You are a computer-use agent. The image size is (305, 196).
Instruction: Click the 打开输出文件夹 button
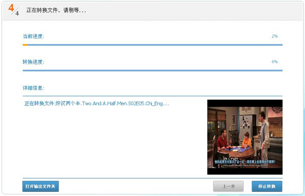pos(41,186)
